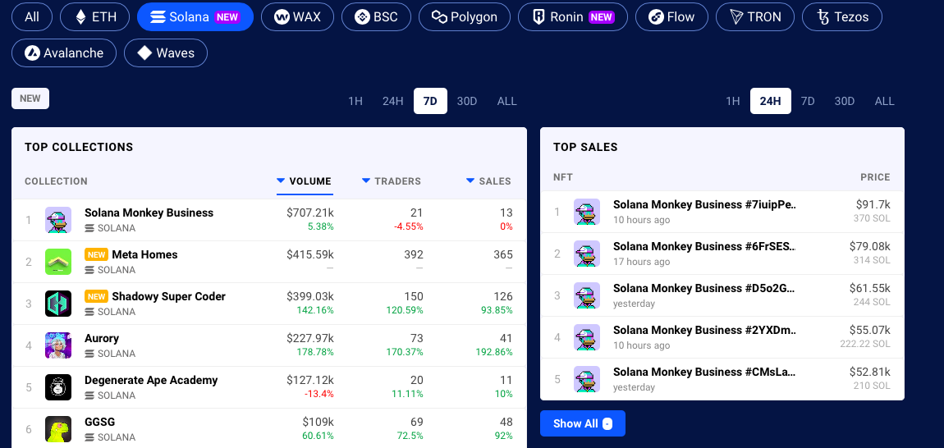
Task: Set Top Sales range to 7D
Action: (808, 101)
